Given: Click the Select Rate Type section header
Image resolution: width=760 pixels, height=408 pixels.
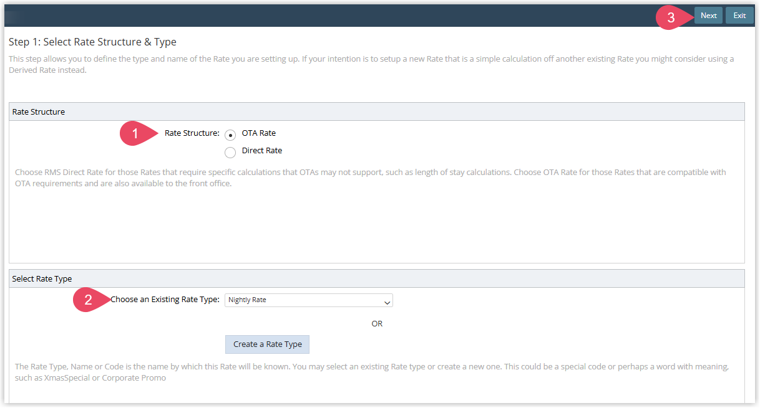Looking at the screenshot, I should coord(376,278).
